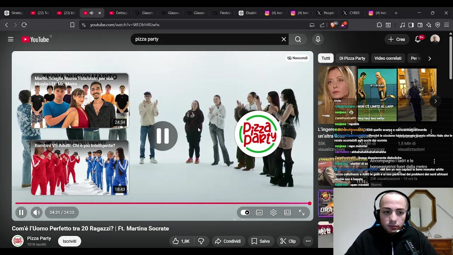This screenshot has width=453, height=255.
Task: Toggle the autoplay switch in player controls
Action: point(245,212)
